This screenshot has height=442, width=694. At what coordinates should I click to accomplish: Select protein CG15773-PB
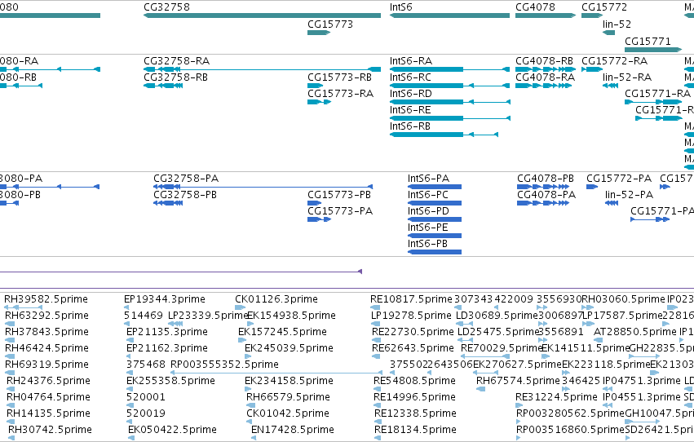[315, 203]
